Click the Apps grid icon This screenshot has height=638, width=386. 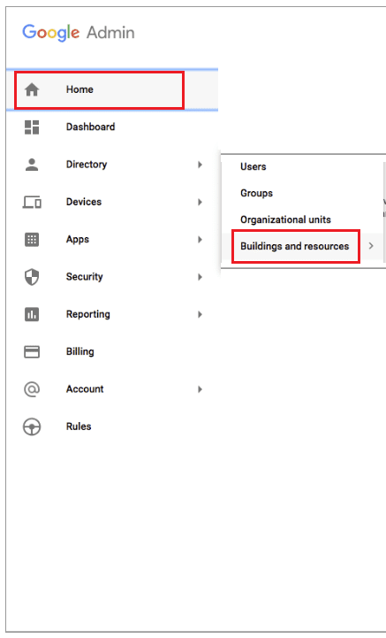coord(32,239)
